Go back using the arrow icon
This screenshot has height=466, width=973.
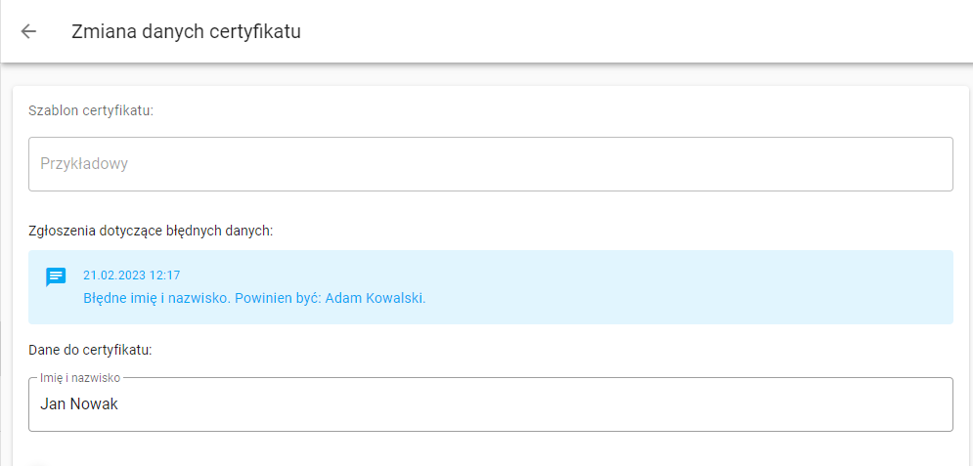tap(28, 31)
